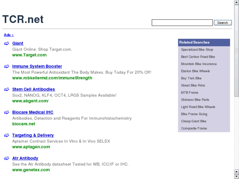This screenshot has width=239, height=179.
Task: Select MTB Frame related search
Action: pyautogui.click(x=190, y=93)
